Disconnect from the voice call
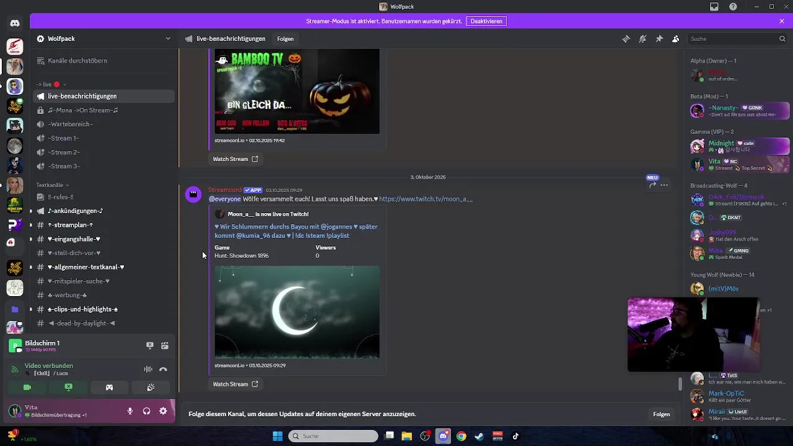 coord(163,369)
